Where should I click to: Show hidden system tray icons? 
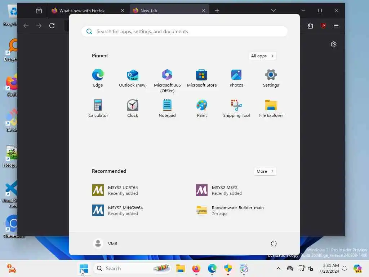coord(279,268)
